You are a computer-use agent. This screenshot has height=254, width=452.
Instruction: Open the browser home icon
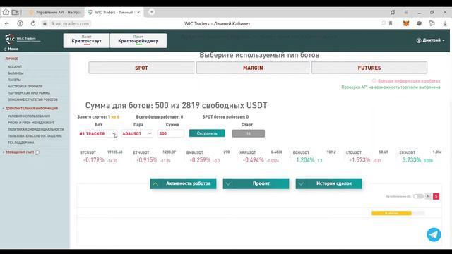click(6, 12)
